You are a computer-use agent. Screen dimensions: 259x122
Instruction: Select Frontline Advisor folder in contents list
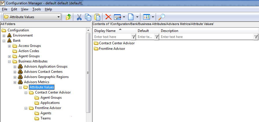(112, 49)
